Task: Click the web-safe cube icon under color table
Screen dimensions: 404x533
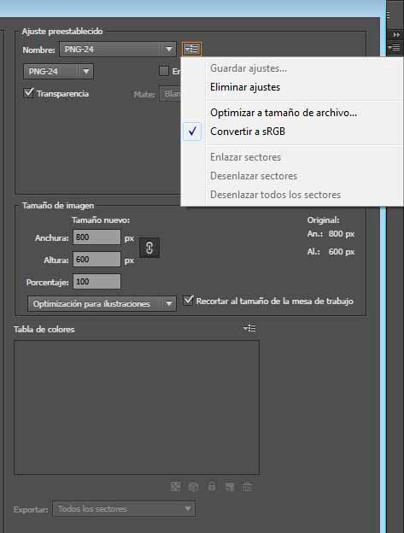Action: point(193,487)
